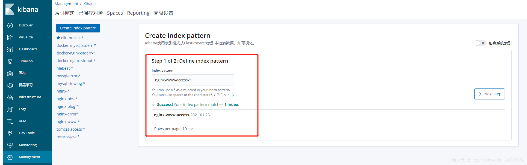
Task: Open Canvas (画布) sidebar icon
Action: pos(10,73)
